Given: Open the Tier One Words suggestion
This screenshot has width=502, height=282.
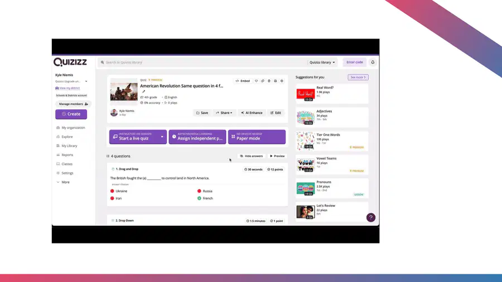Looking at the screenshot, I should (x=332, y=140).
